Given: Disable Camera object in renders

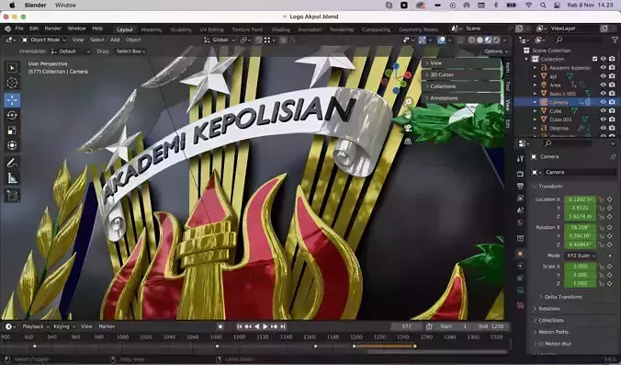Looking at the screenshot, I should [x=612, y=102].
